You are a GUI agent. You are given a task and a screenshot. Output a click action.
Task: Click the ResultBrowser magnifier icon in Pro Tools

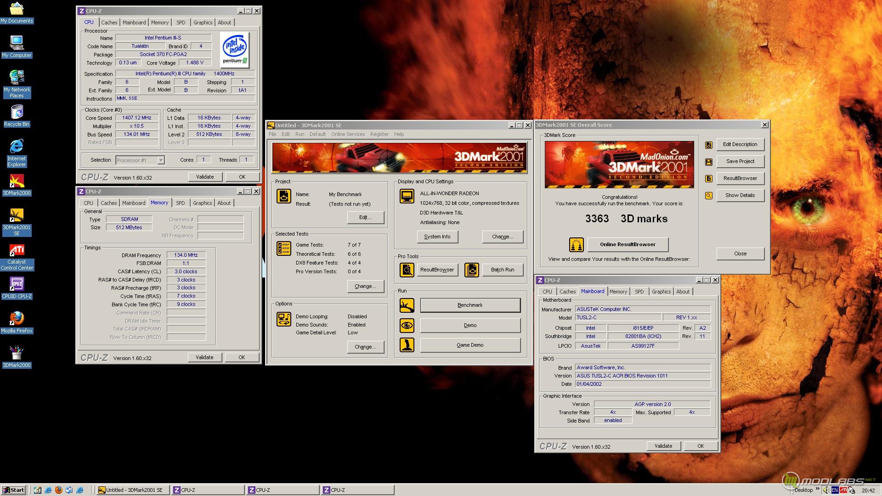tap(407, 270)
